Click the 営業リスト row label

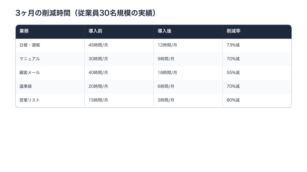29,100
